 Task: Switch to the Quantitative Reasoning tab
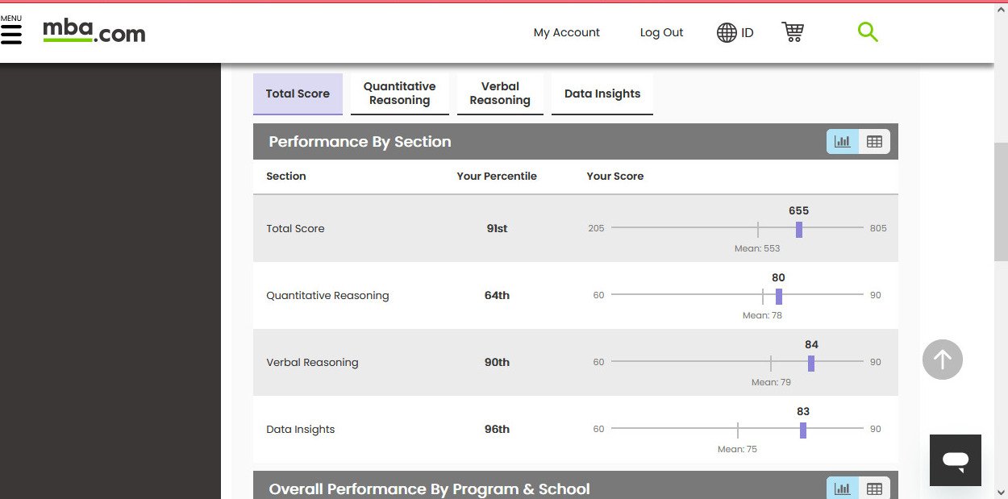[x=399, y=94]
